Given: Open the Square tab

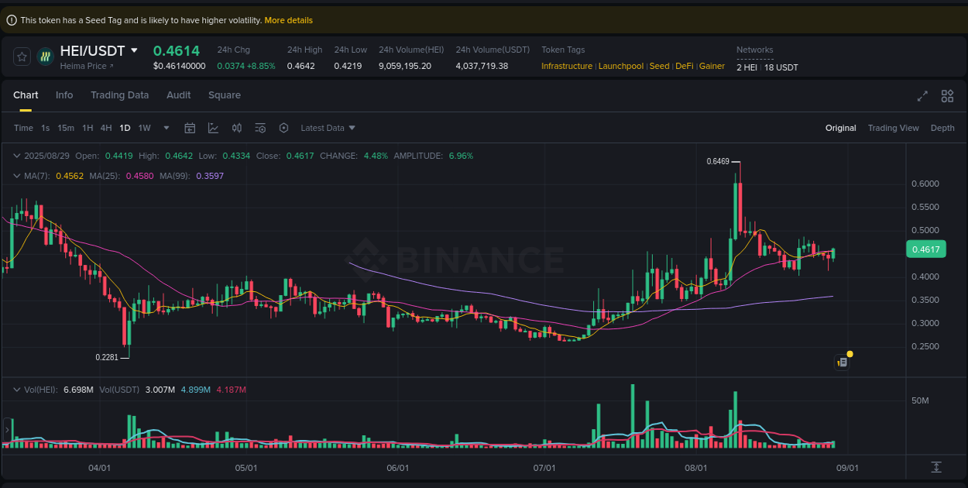Looking at the screenshot, I should tap(225, 95).
